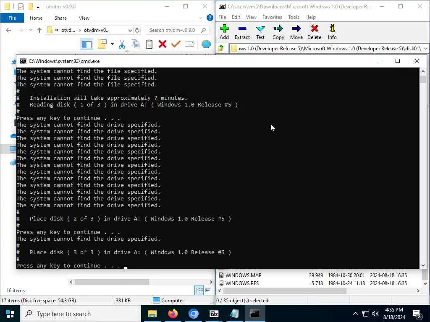Screen dimensions: 430x322
Task: Click the Move icon in 7-Zip toolbar
Action: click(296, 32)
